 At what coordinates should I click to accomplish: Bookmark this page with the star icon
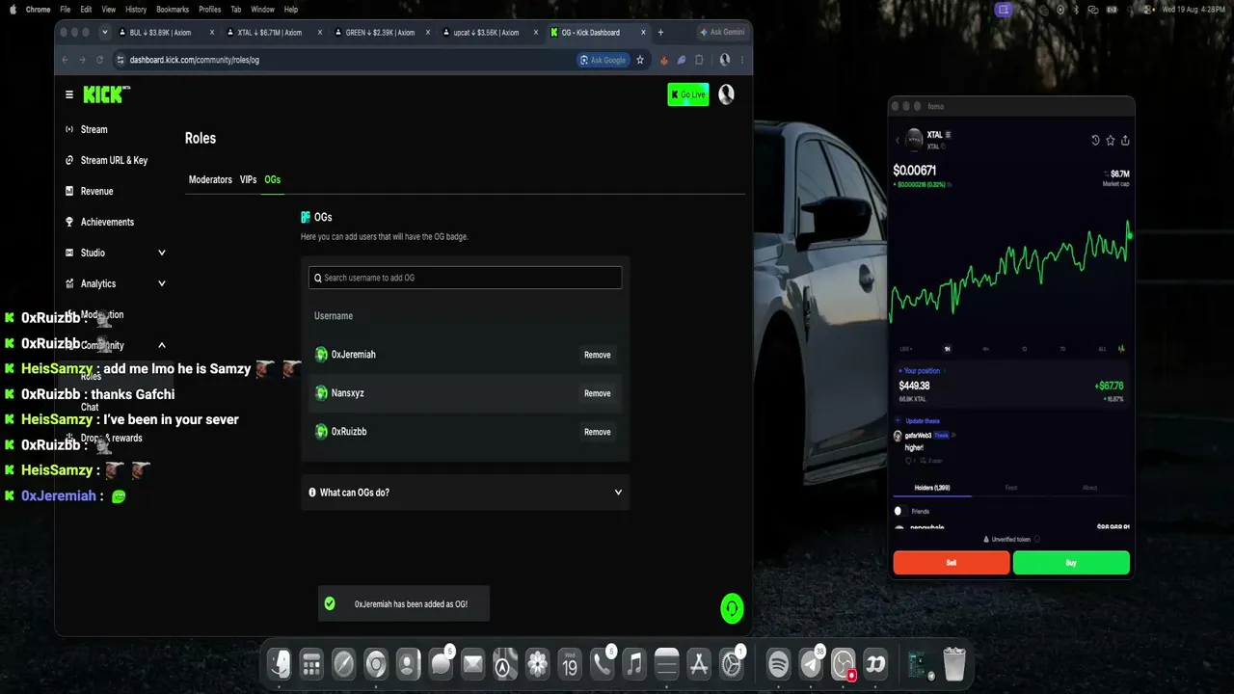[x=640, y=60]
